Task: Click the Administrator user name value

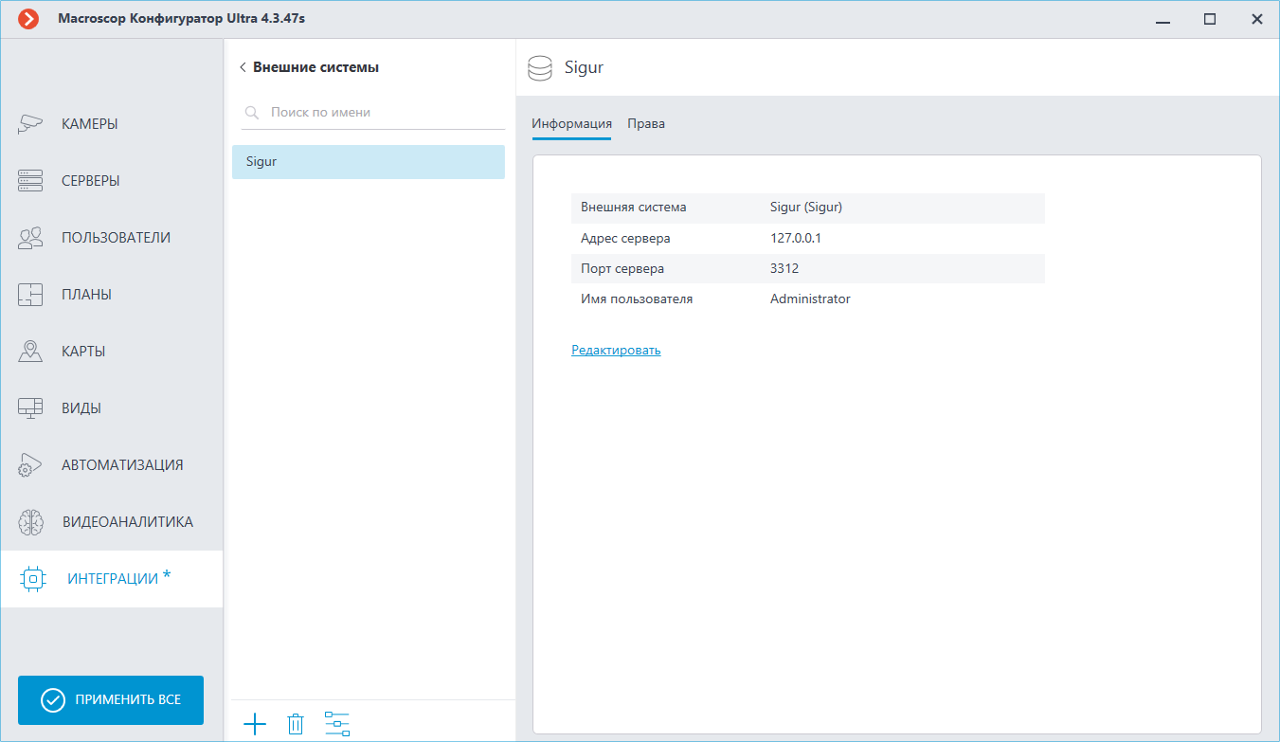Action: [x=810, y=299]
